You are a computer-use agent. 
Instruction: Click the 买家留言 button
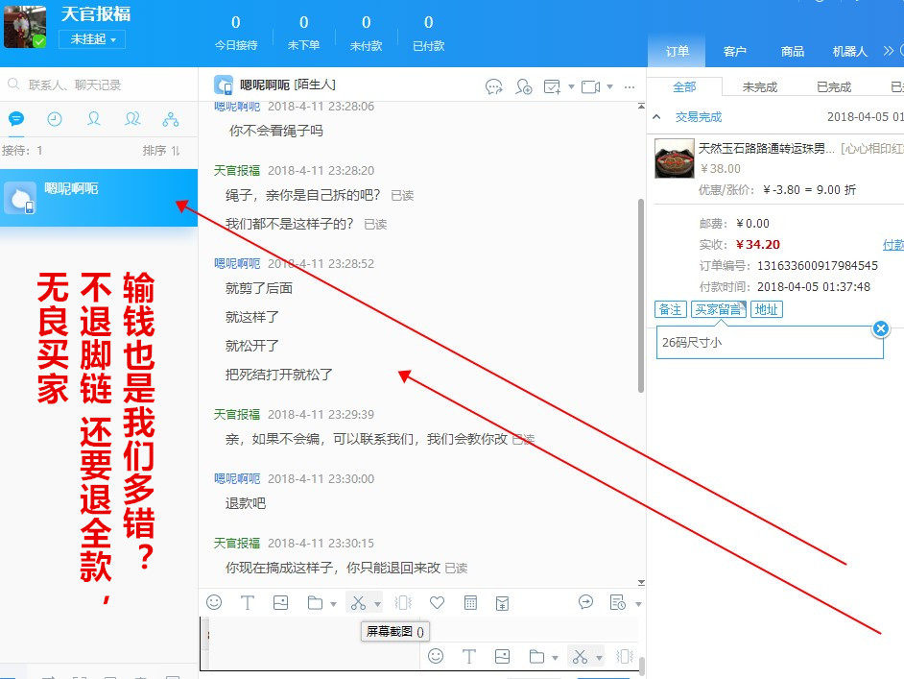[719, 309]
